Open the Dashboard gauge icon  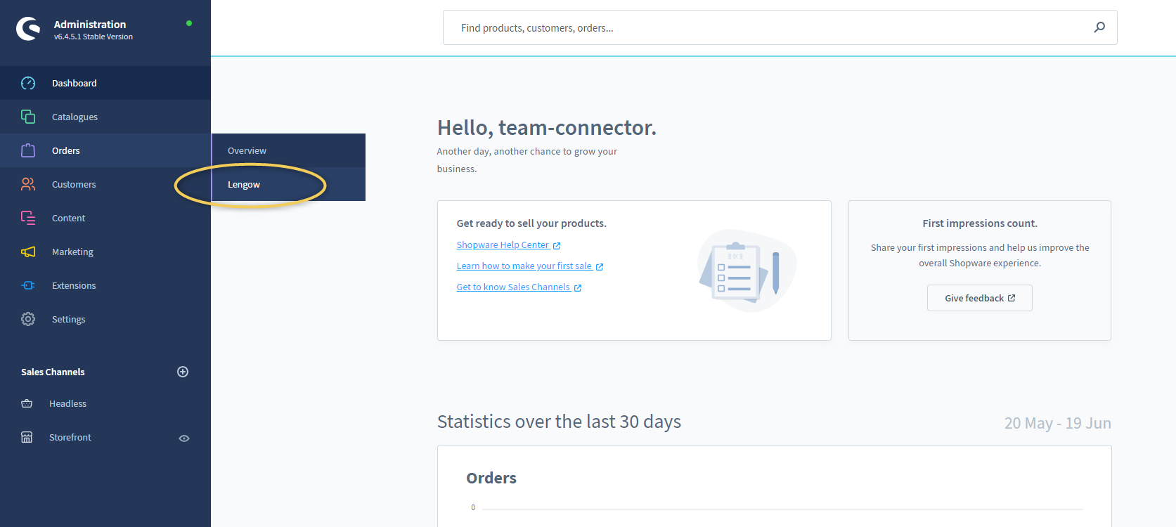tap(28, 83)
